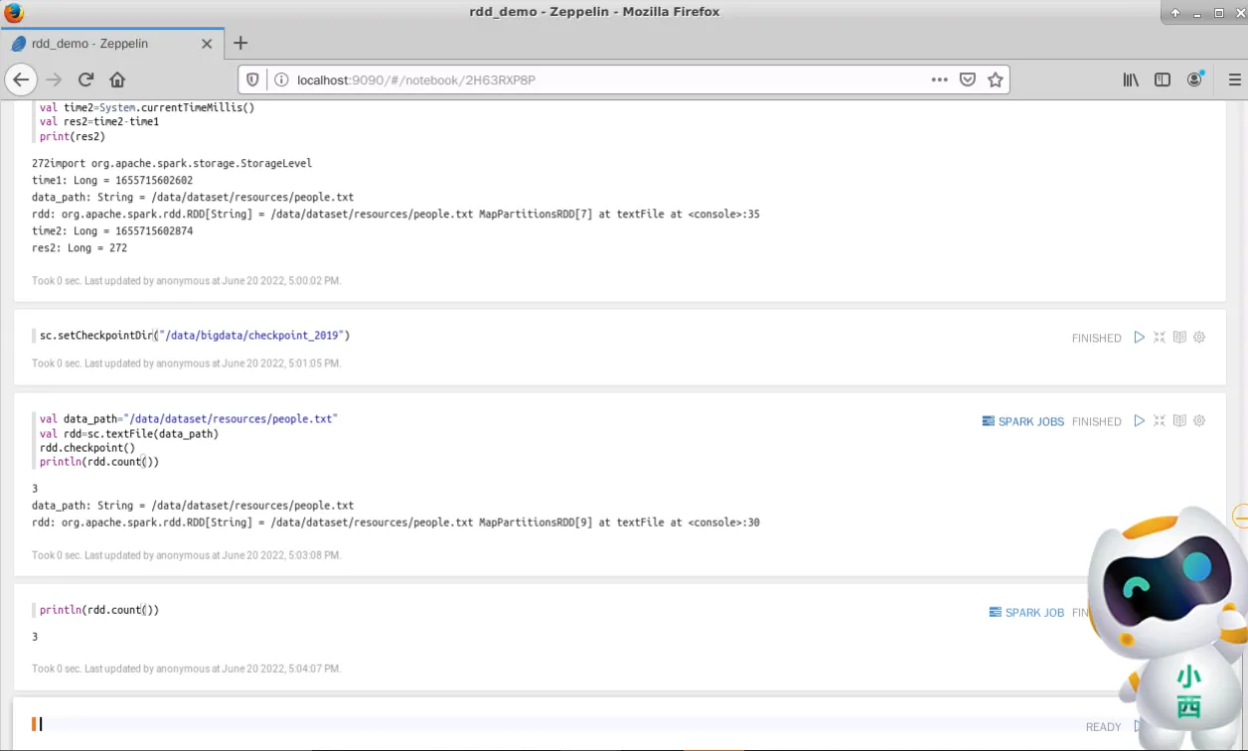Screen dimensions: 1248x751
Task: Click the localhost URL address bar
Action: (x=596, y=79)
